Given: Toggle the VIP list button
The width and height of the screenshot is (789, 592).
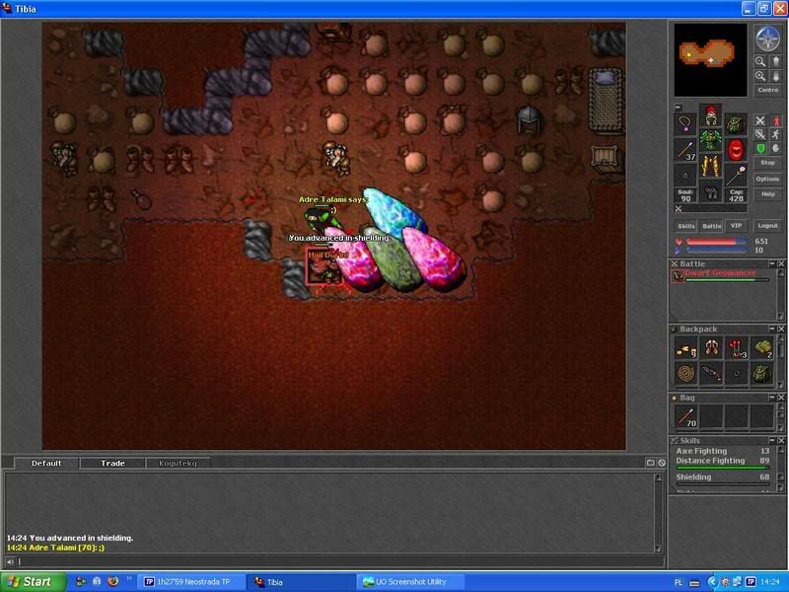Looking at the screenshot, I should coord(736,226).
